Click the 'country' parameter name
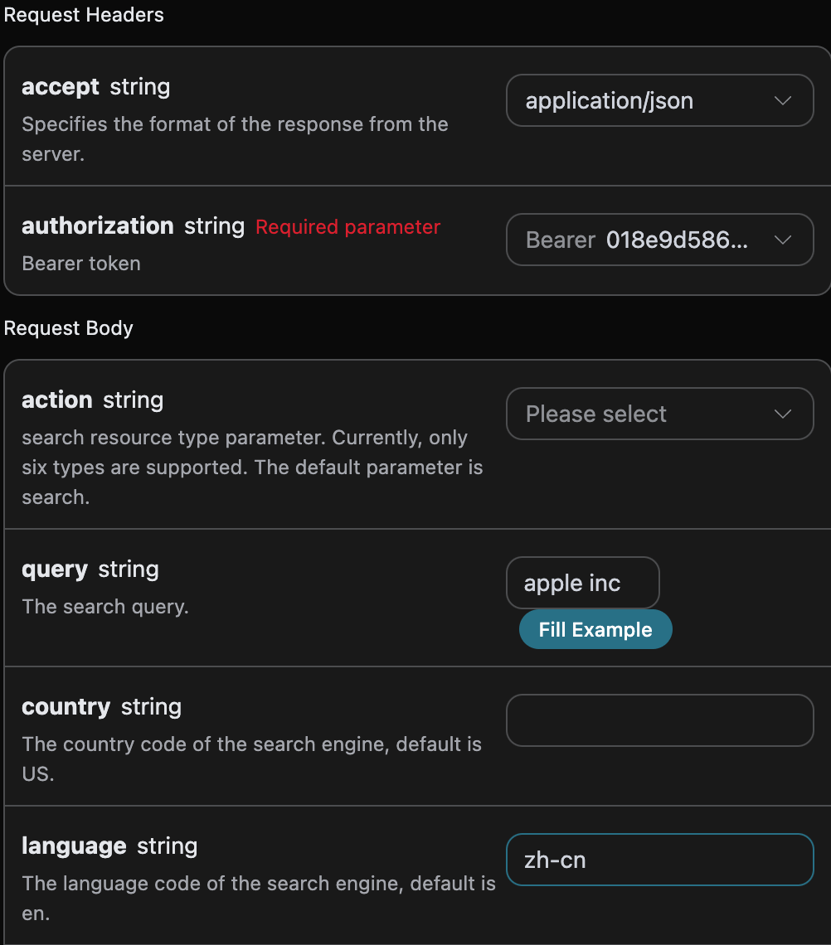This screenshot has height=945, width=831. tap(66, 707)
